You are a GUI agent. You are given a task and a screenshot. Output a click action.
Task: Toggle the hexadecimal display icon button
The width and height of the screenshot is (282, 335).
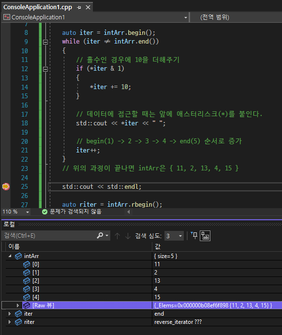point(205,236)
